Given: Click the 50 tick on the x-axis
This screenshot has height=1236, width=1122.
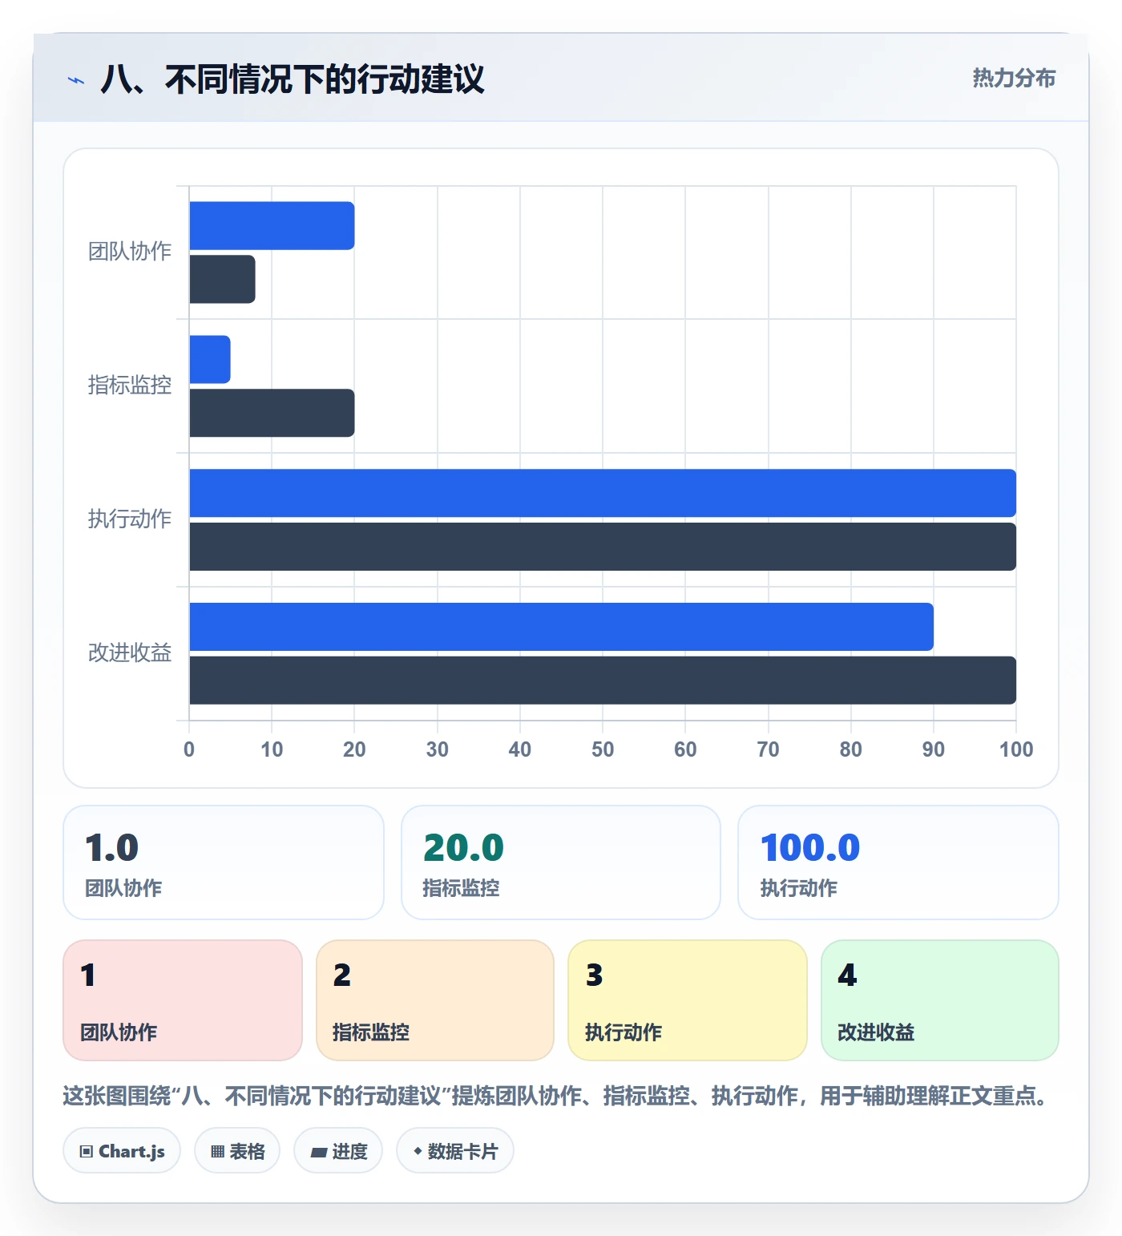Looking at the screenshot, I should pyautogui.click(x=603, y=749).
